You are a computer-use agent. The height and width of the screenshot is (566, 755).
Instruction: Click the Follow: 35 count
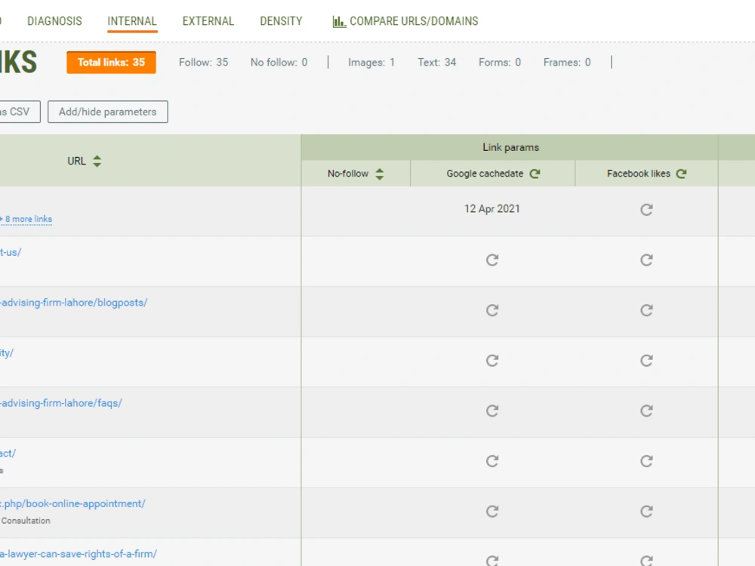click(204, 63)
